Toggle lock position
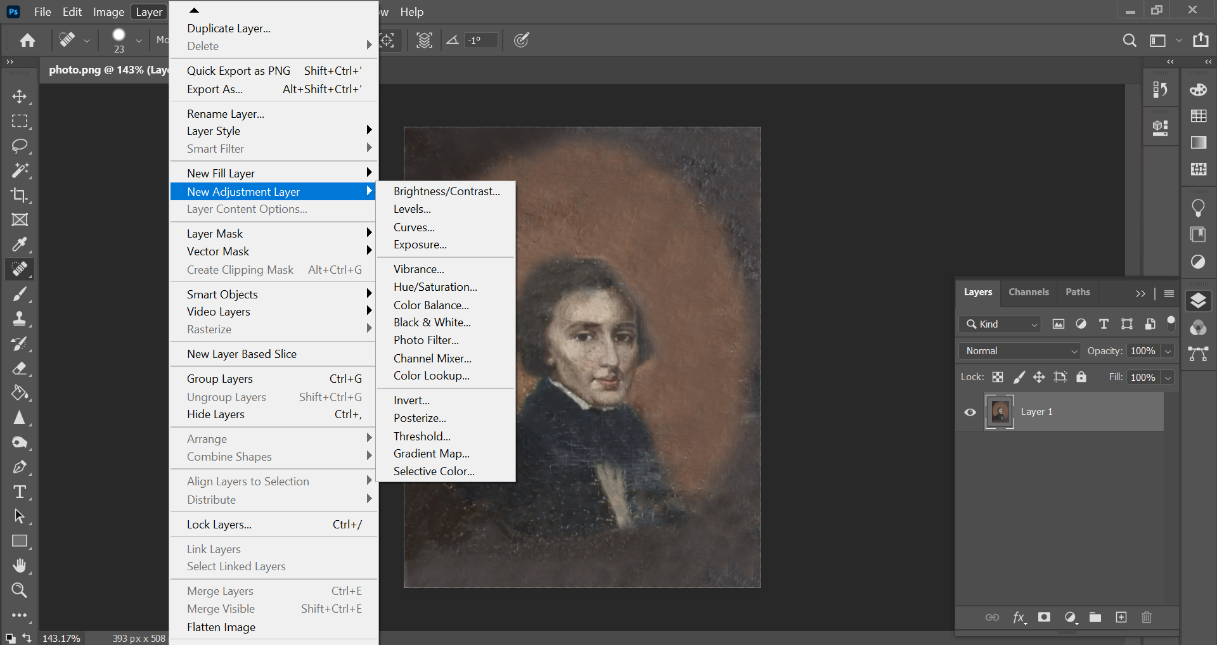1217x645 pixels. pyautogui.click(x=1039, y=378)
